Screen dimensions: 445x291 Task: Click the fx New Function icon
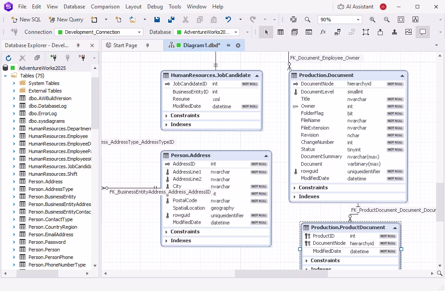[323, 32]
